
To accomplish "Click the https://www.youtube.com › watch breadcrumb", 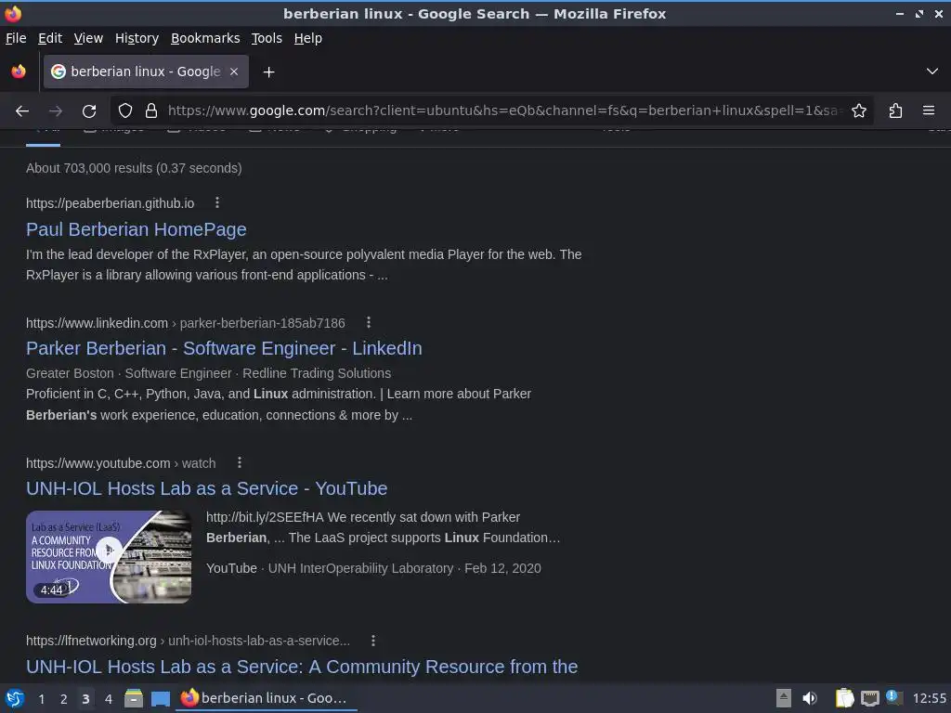I will click(121, 463).
